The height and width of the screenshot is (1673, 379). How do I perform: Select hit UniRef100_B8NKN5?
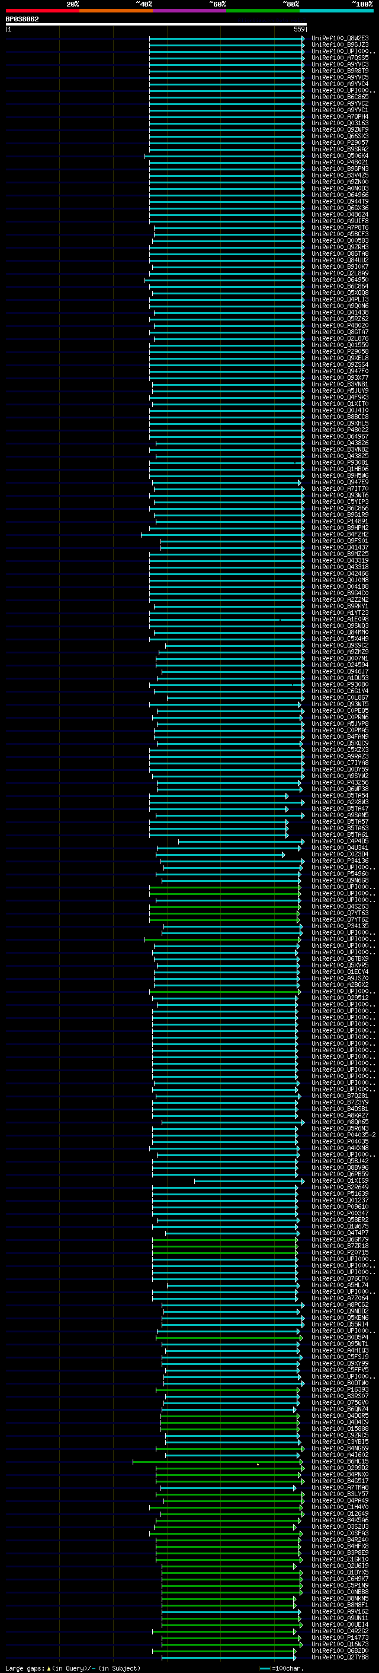pyautogui.click(x=340, y=1598)
